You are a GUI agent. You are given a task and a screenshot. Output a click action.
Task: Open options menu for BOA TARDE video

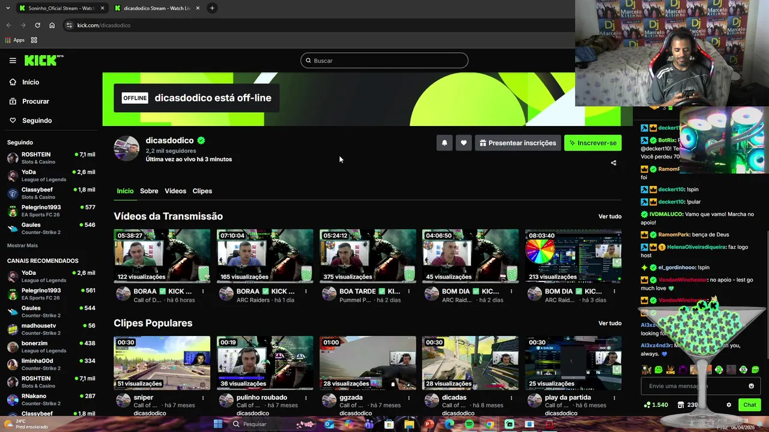tap(409, 292)
